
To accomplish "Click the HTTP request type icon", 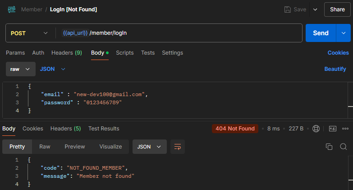I will 12,9.
